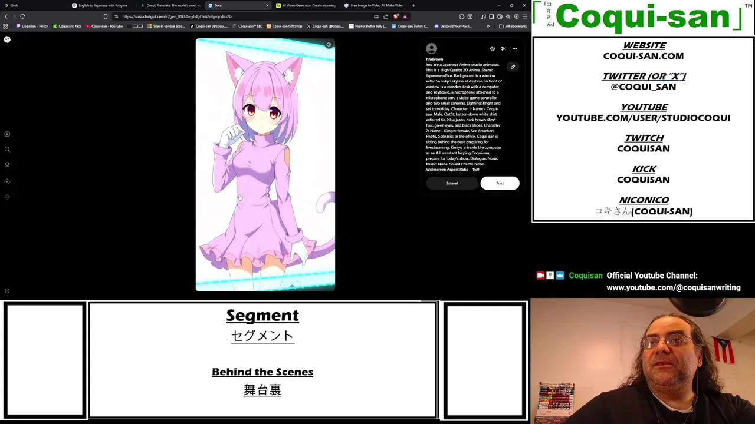Open the browser extensions puzzle icon
The height and width of the screenshot is (424, 755).
pos(462,16)
